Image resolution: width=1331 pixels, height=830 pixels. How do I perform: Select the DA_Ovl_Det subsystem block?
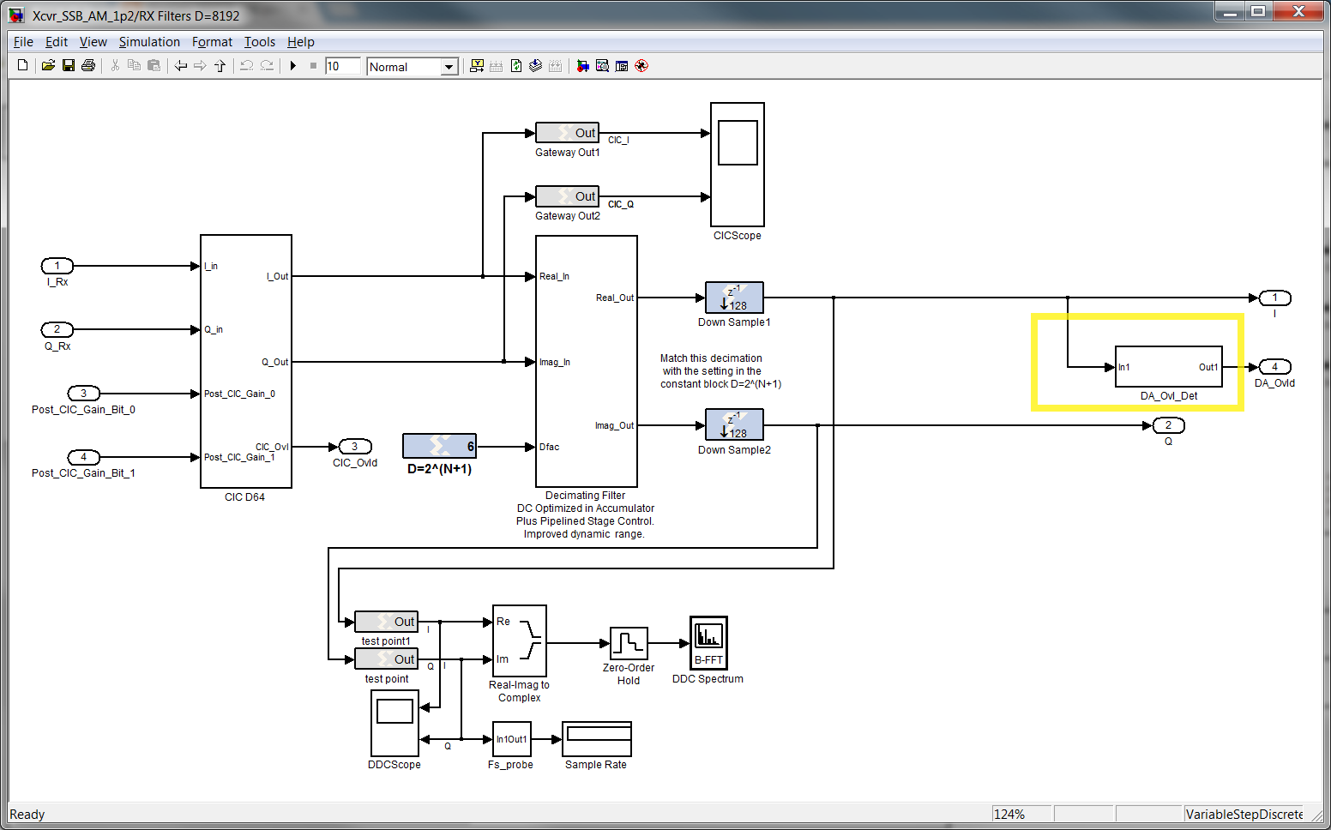coord(1168,367)
